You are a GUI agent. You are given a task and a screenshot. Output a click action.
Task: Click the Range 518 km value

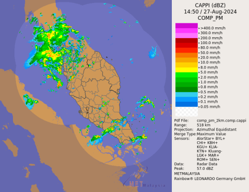point(204,125)
